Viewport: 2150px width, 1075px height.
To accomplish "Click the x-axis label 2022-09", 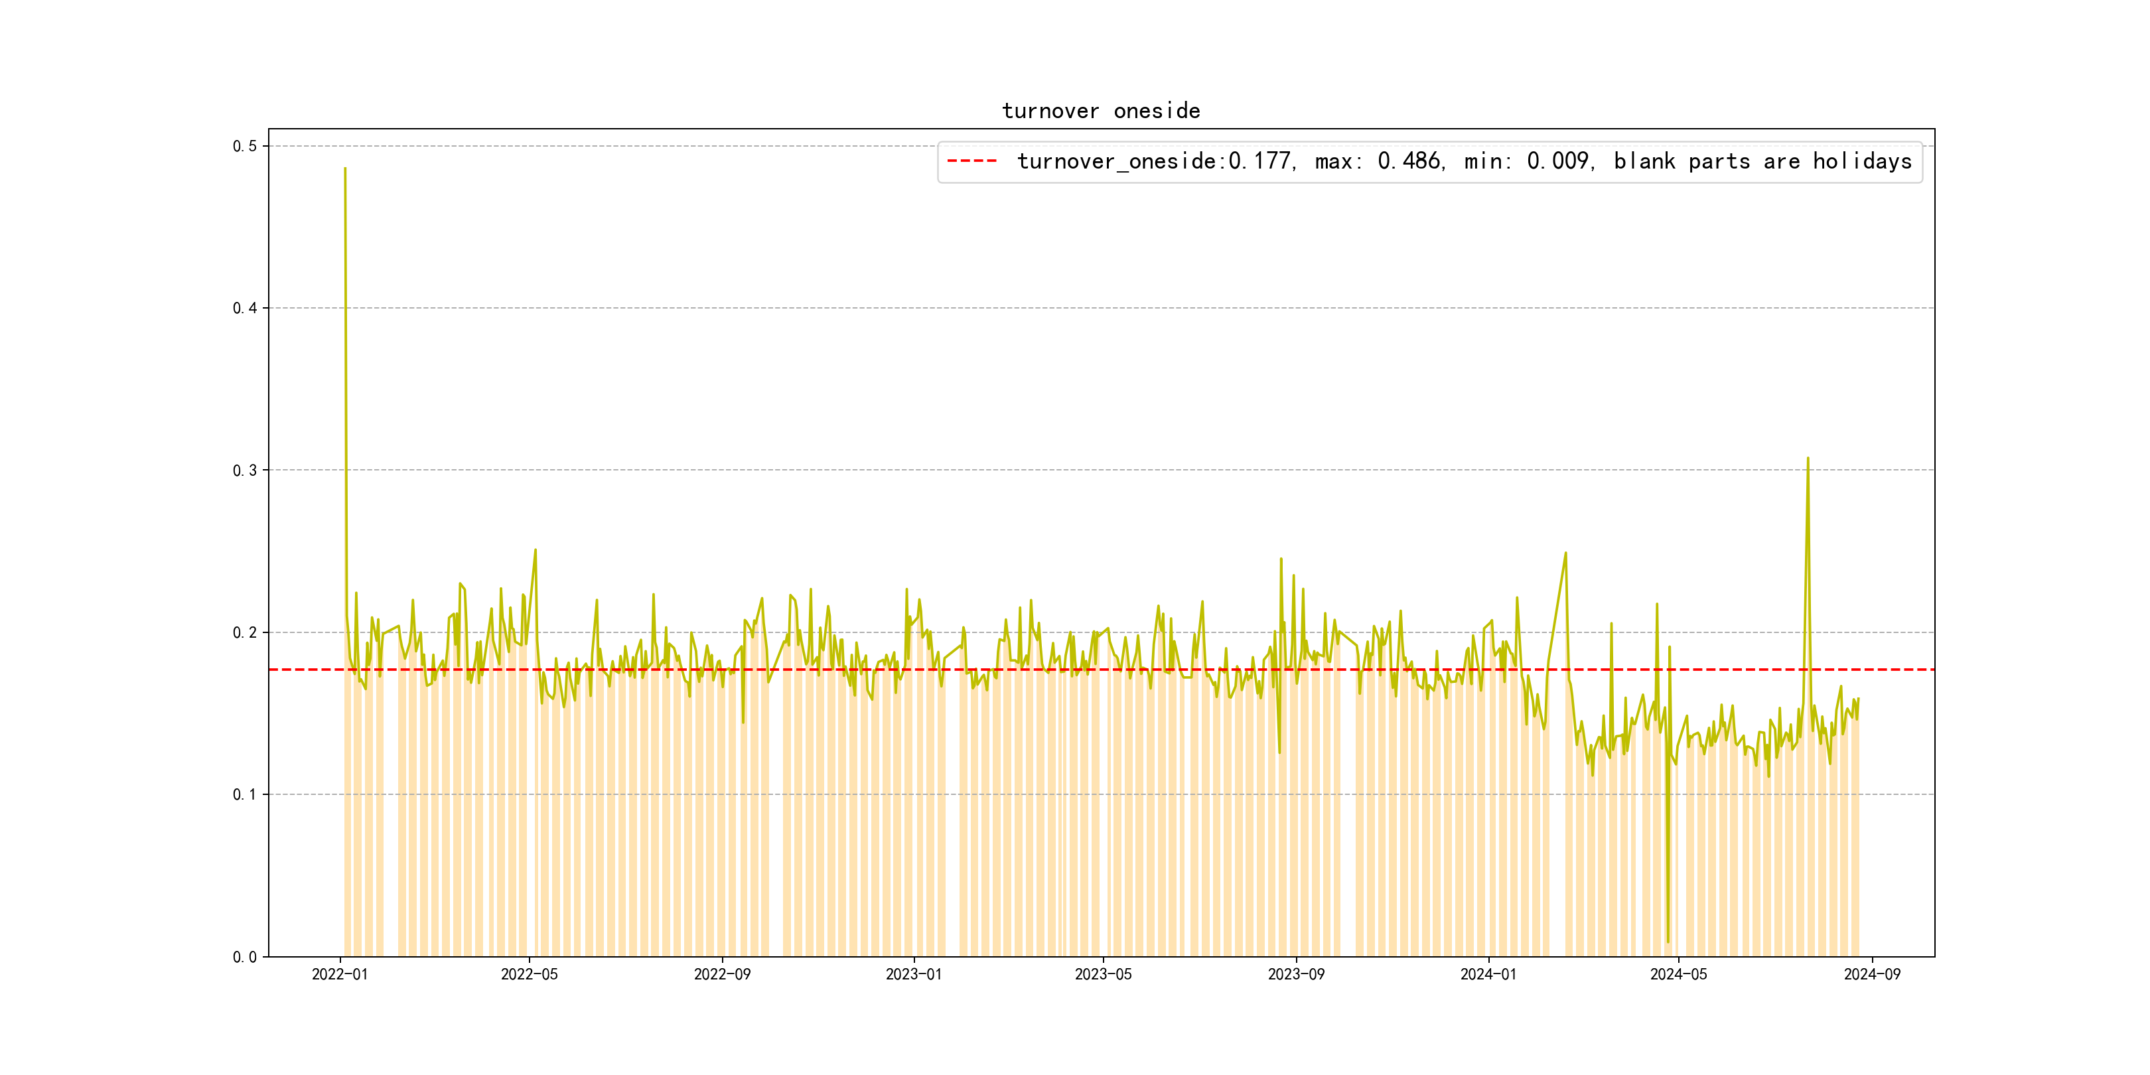I will click(722, 975).
